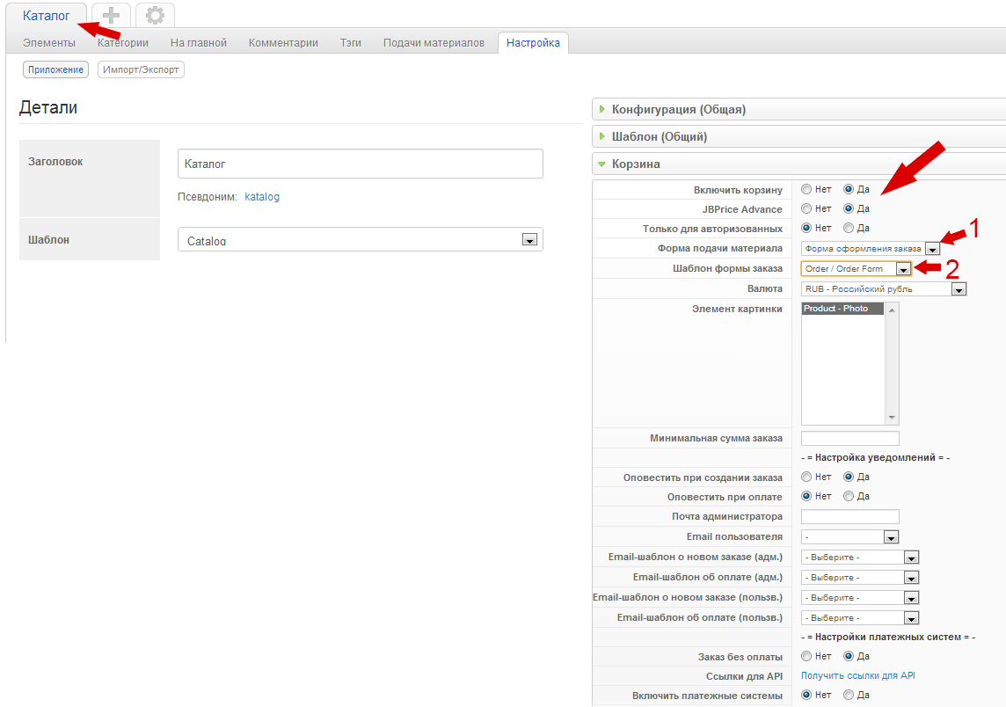Open the gear settings icon tab

(x=155, y=15)
